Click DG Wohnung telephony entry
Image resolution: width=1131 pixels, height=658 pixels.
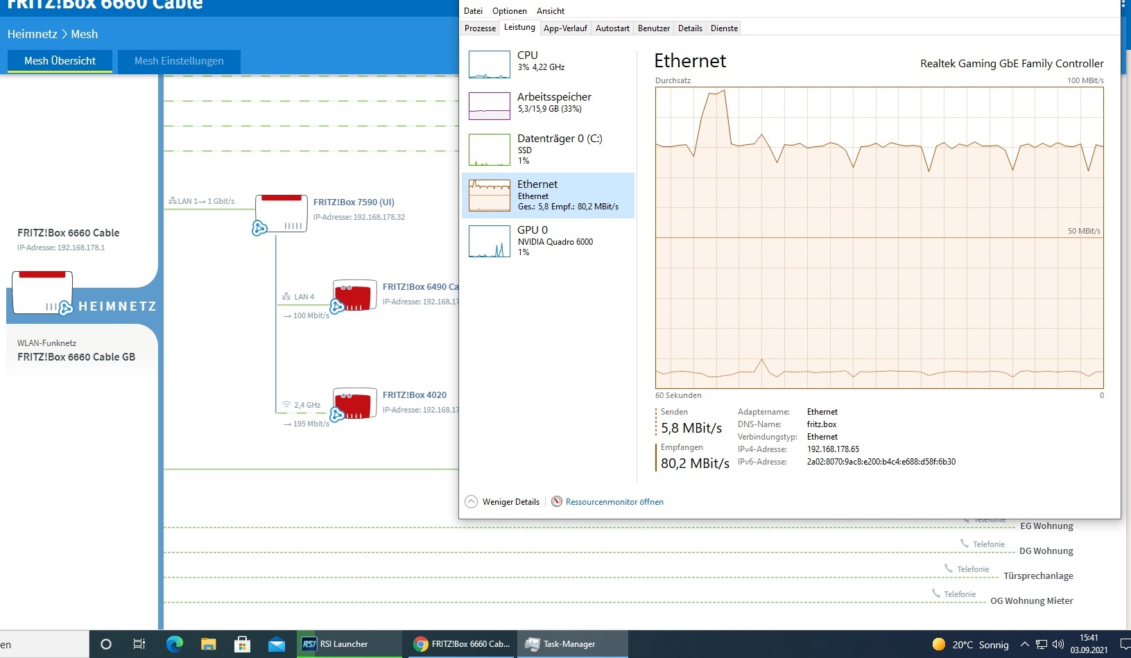1046,551
